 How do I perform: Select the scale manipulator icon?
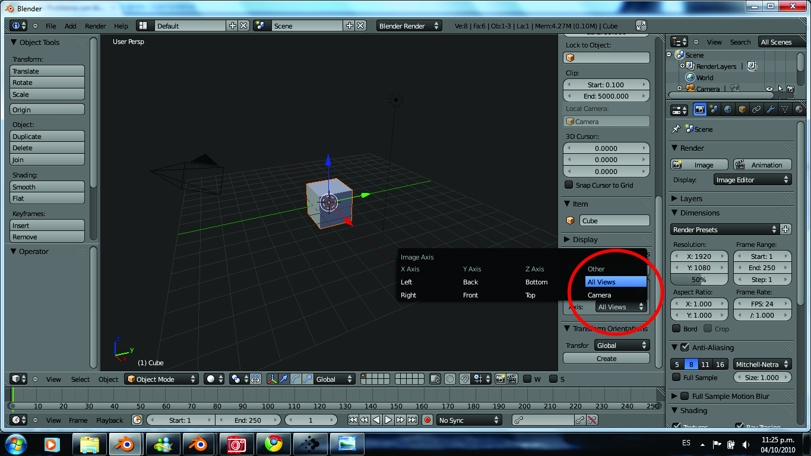[x=308, y=379]
